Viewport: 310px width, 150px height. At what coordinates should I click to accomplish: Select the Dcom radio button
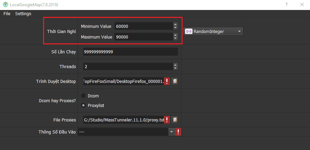[83, 96]
